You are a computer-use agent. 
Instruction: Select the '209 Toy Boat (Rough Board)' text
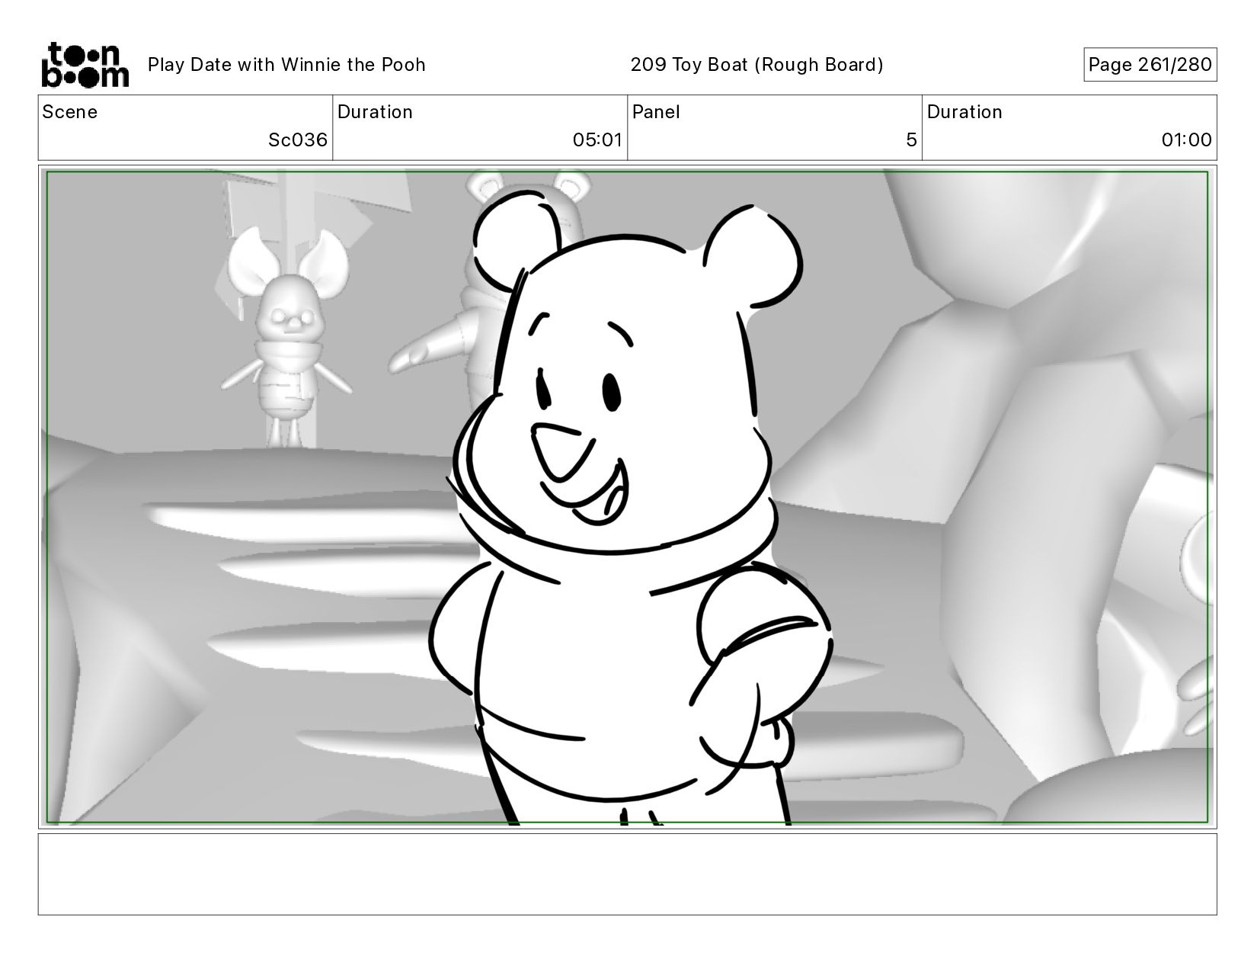[756, 65]
